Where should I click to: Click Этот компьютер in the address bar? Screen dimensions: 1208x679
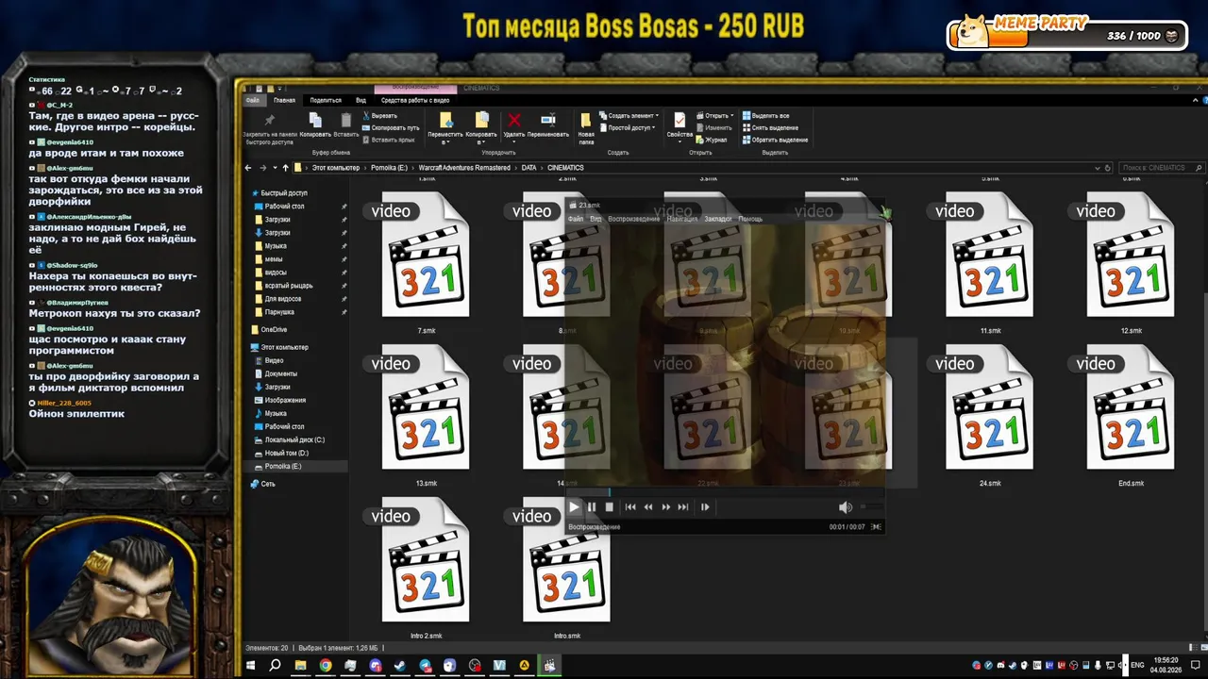click(x=336, y=168)
